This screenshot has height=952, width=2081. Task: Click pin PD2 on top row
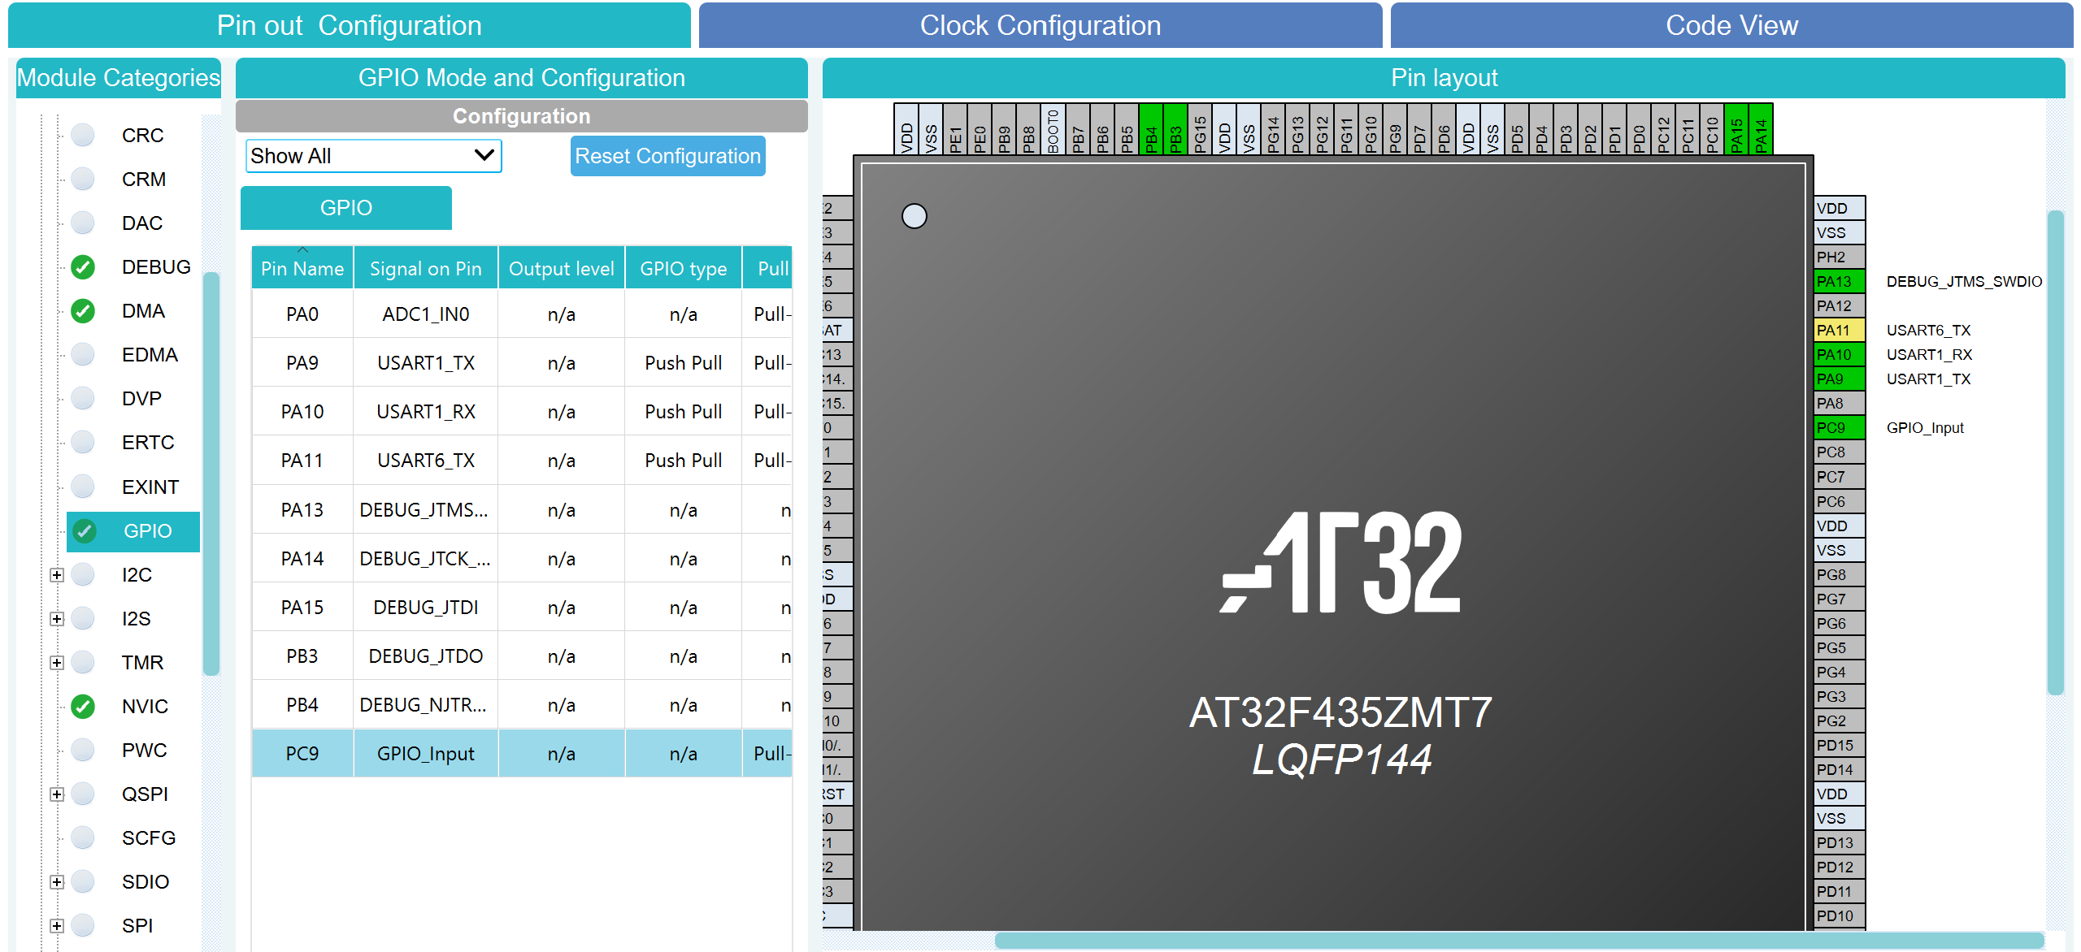(1590, 129)
